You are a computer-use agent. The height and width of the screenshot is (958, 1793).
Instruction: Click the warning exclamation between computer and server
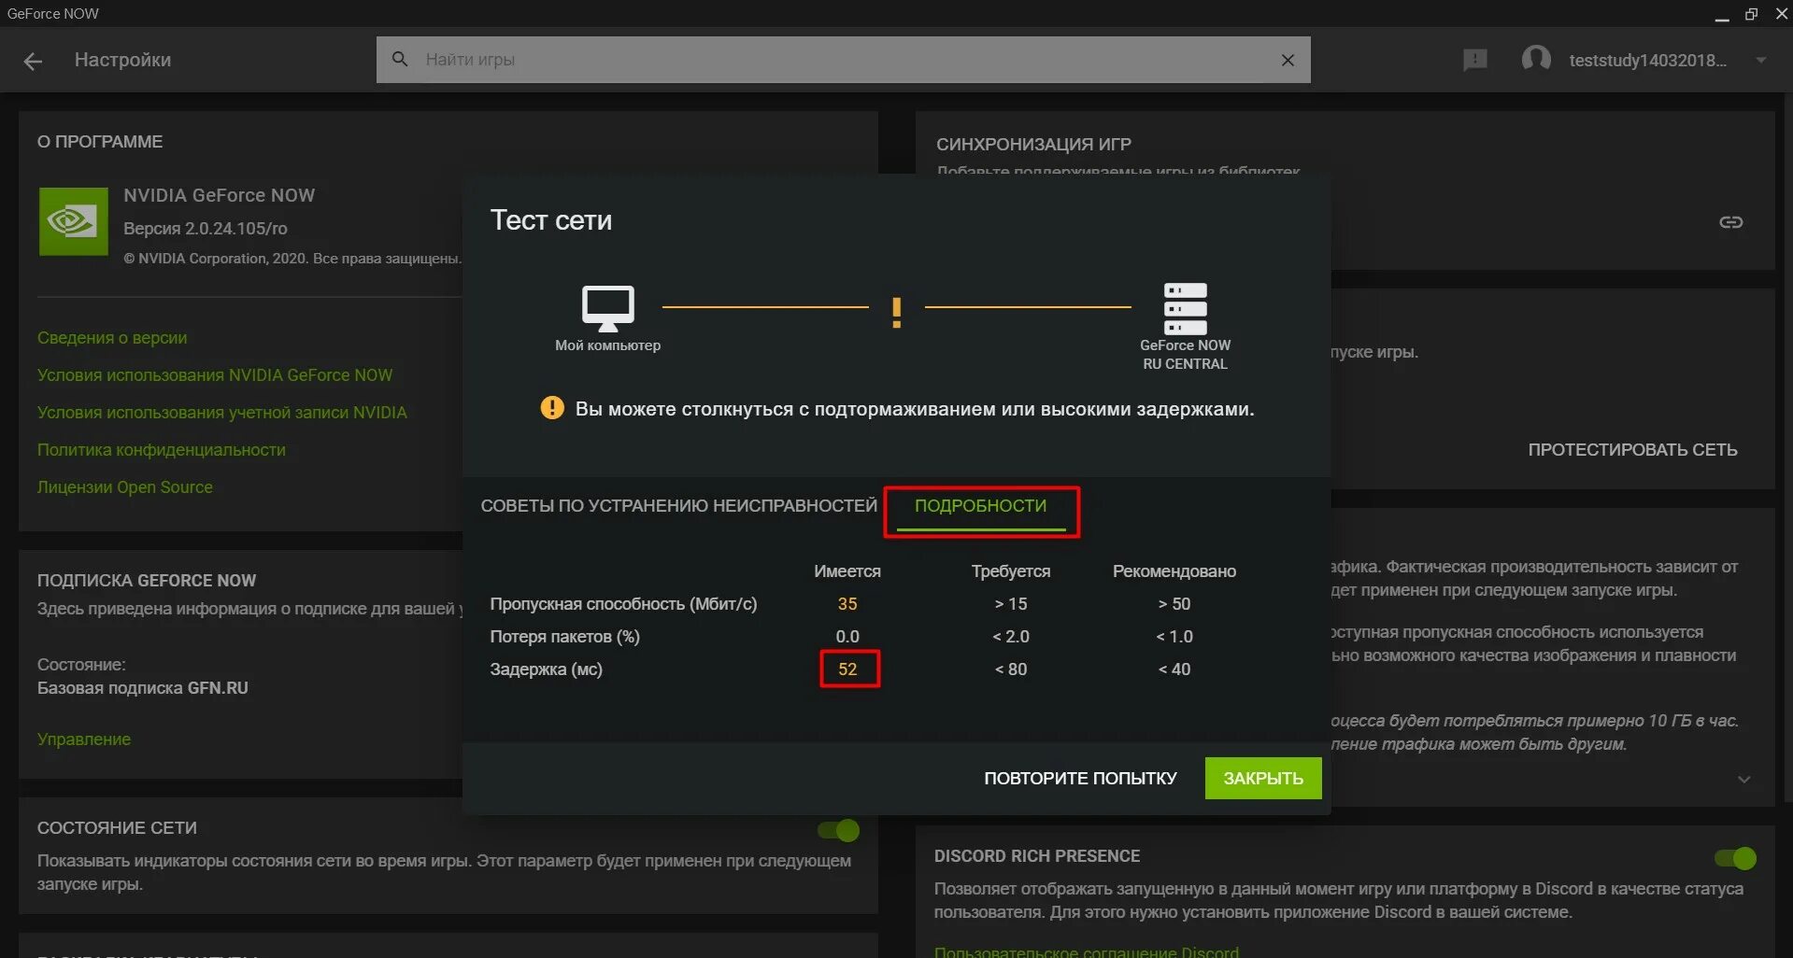point(897,312)
